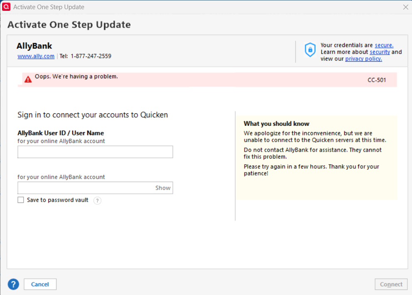Focus the AllyBank User ID field

95,152
